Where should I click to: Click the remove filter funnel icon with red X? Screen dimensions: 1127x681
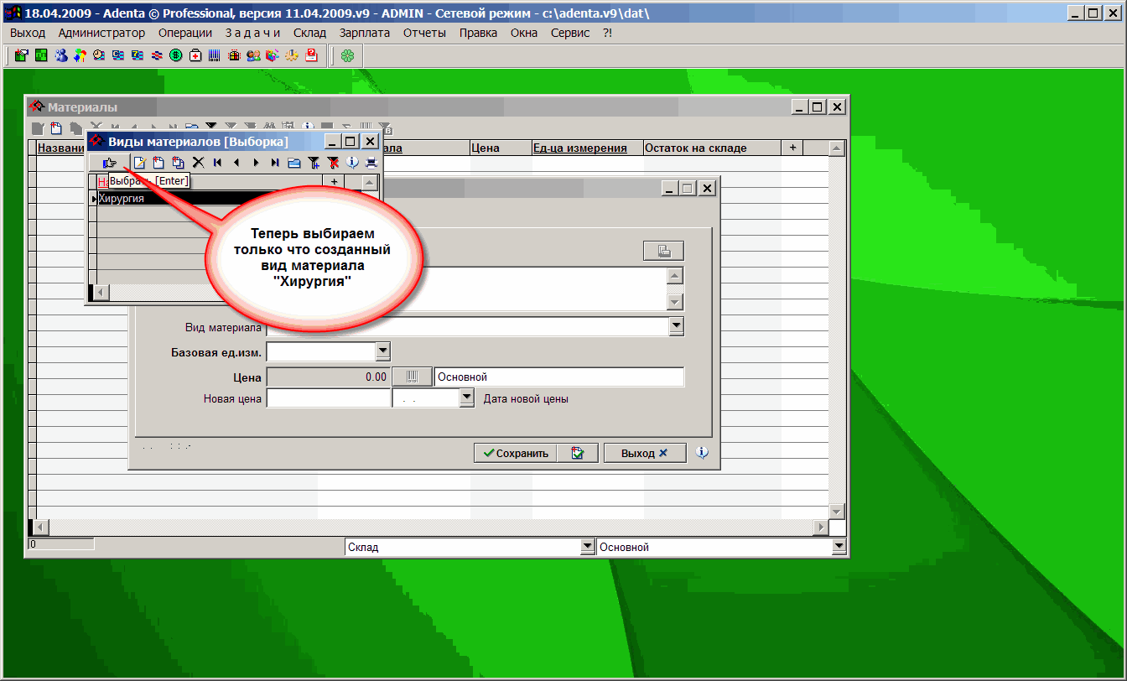(333, 163)
